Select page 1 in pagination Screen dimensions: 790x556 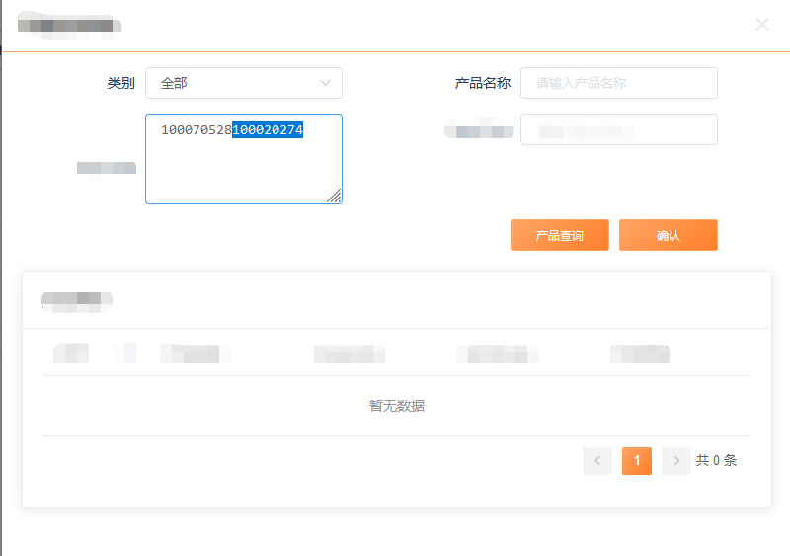pyautogui.click(x=637, y=460)
